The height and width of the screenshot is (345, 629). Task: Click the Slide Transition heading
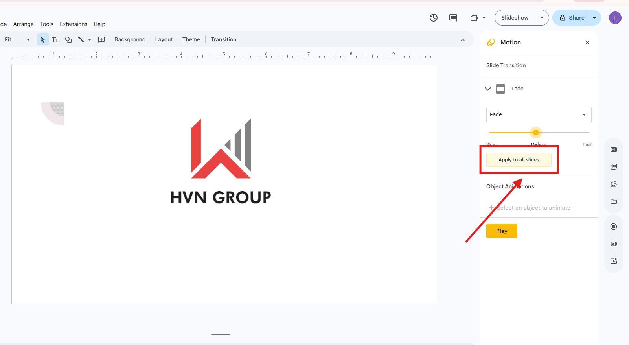[x=506, y=65]
